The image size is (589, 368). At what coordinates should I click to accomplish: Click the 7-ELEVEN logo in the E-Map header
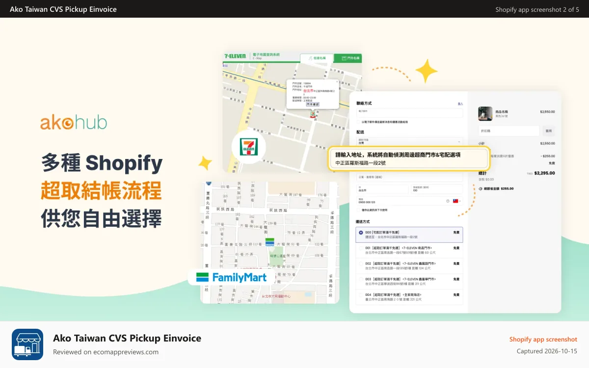click(235, 56)
